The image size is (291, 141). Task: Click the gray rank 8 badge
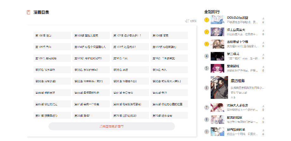pos(207,119)
